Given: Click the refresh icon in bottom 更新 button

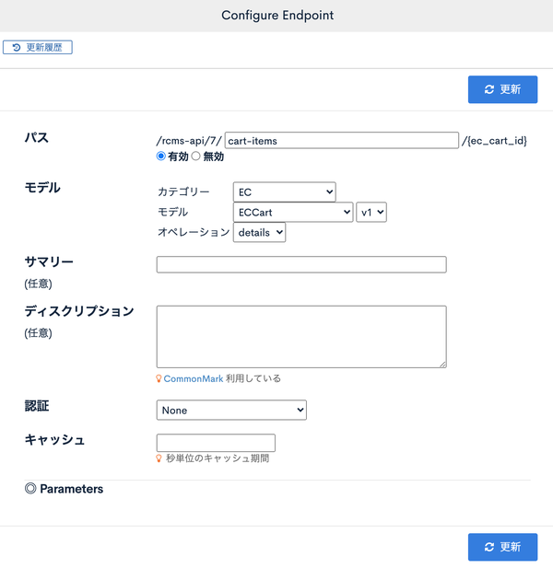Looking at the screenshot, I should pyautogui.click(x=489, y=547).
